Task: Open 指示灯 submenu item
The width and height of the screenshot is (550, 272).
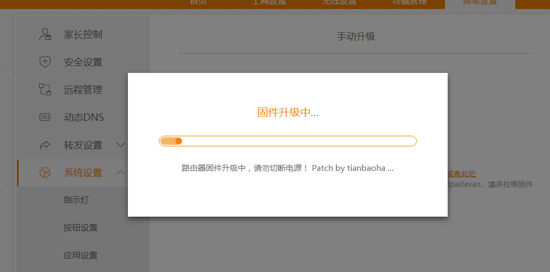Action: click(x=76, y=200)
